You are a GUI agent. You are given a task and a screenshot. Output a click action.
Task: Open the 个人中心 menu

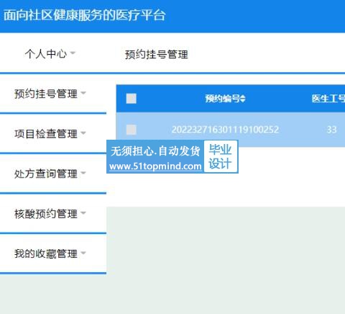point(46,53)
